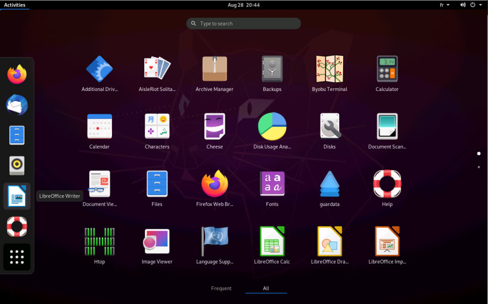488x304 pixels.
Task: Click the Activities button
Action: [15, 5]
